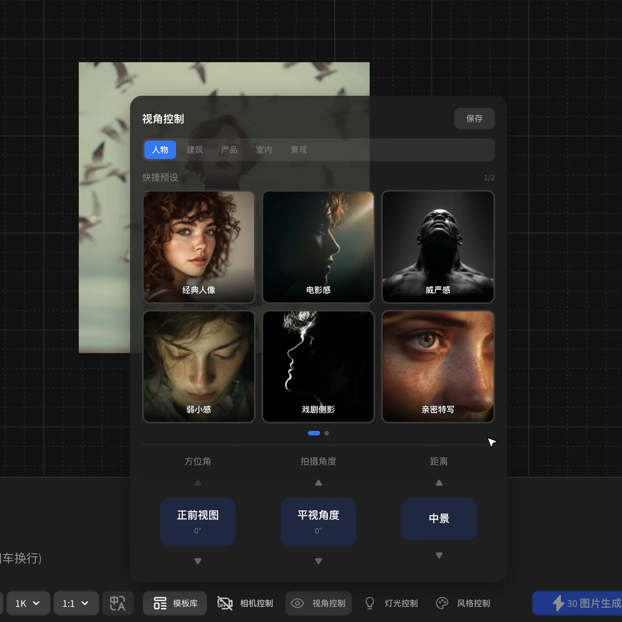
Task: Click the 平视角度 angle value box
Action: coord(318,522)
